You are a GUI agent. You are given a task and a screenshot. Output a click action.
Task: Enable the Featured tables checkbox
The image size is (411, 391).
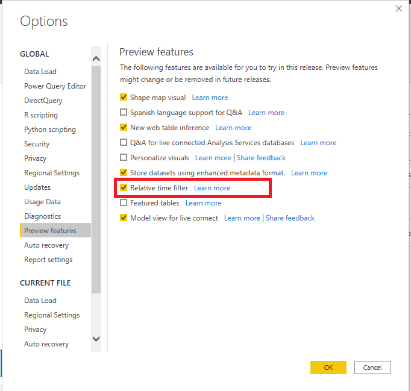[x=124, y=202]
